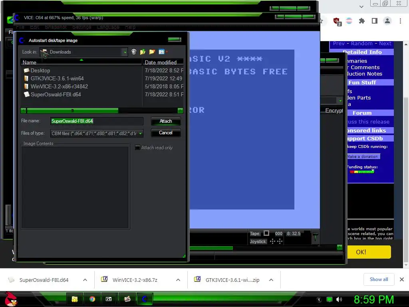This screenshot has width=409, height=307.
Task: Open the Angry Birds start button
Action: 11,299
